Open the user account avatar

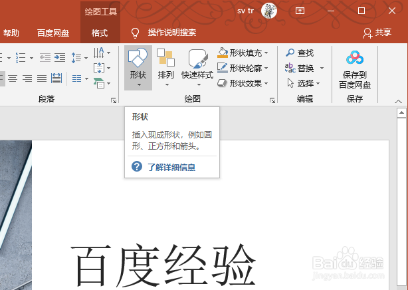coord(269,11)
